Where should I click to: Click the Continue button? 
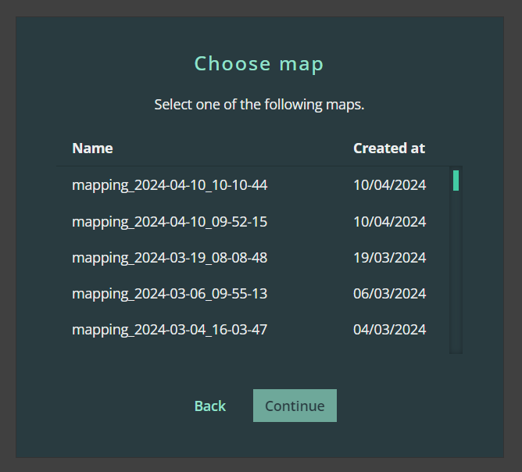[x=295, y=406]
